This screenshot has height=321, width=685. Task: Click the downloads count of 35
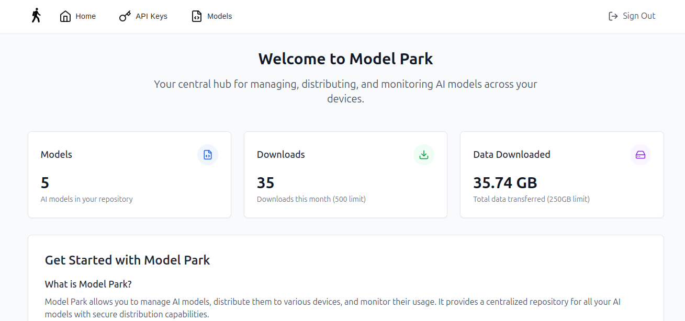click(266, 182)
